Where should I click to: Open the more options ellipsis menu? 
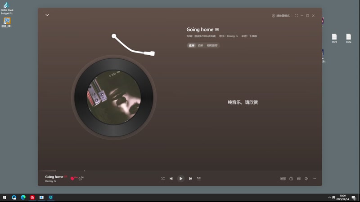[314, 179]
